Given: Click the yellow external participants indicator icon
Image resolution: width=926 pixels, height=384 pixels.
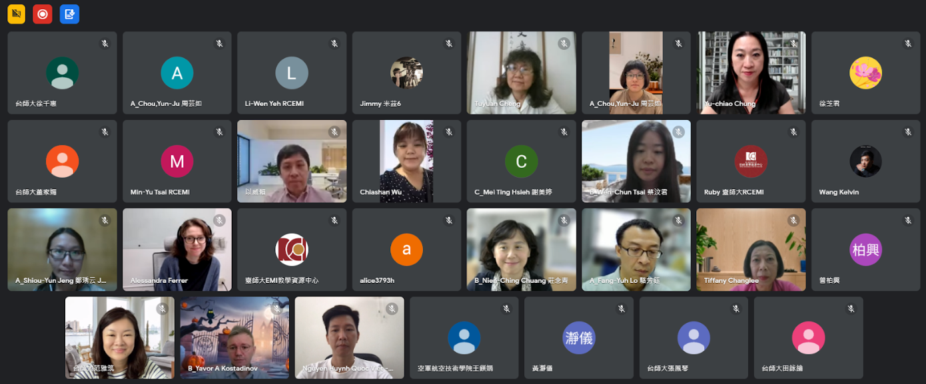Looking at the screenshot, I should (x=17, y=14).
